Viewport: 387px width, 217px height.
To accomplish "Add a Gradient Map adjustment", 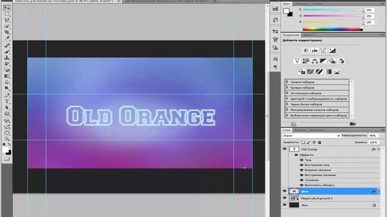I will pyautogui.click(x=328, y=72).
